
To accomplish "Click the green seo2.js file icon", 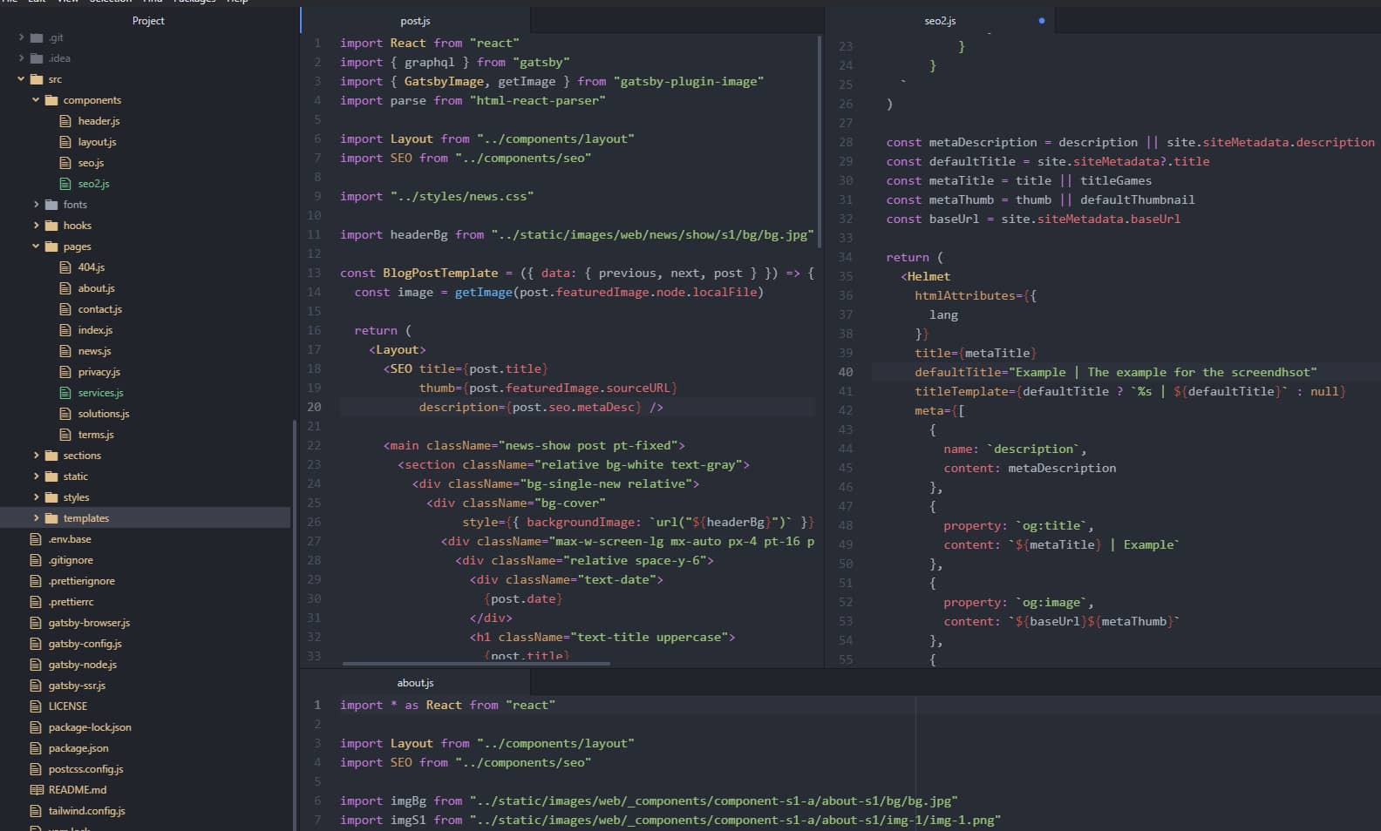I will click(65, 184).
